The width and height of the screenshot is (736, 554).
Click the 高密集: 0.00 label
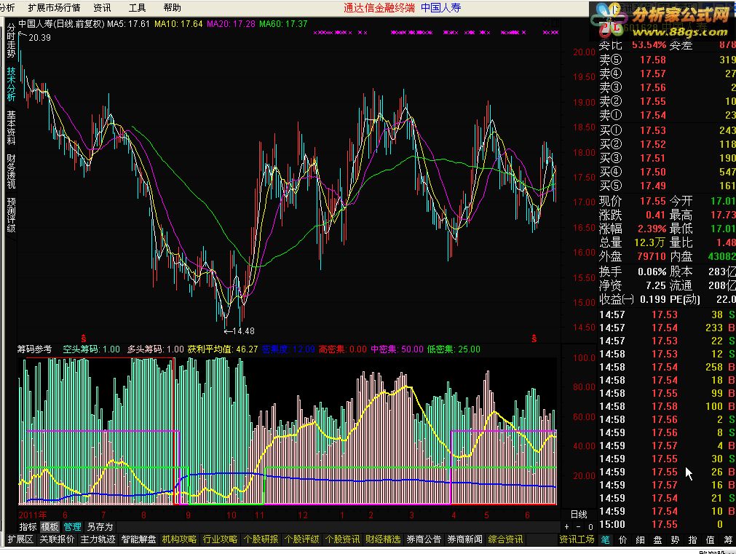pos(343,349)
